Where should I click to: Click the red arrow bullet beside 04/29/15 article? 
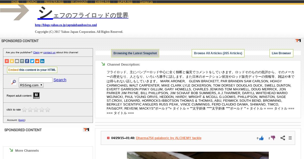pos(108,138)
